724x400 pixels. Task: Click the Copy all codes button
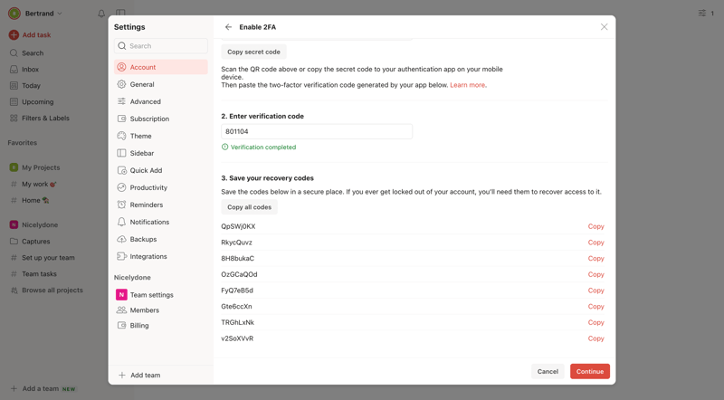tap(250, 207)
